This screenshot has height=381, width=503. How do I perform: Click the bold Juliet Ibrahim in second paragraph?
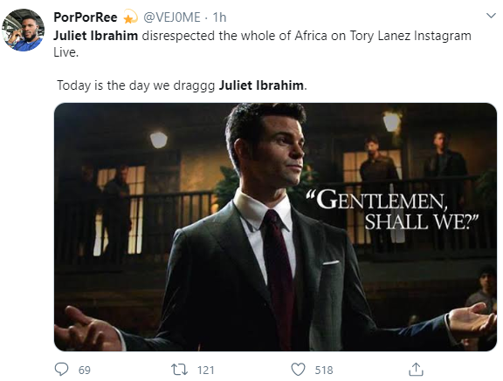(261, 85)
